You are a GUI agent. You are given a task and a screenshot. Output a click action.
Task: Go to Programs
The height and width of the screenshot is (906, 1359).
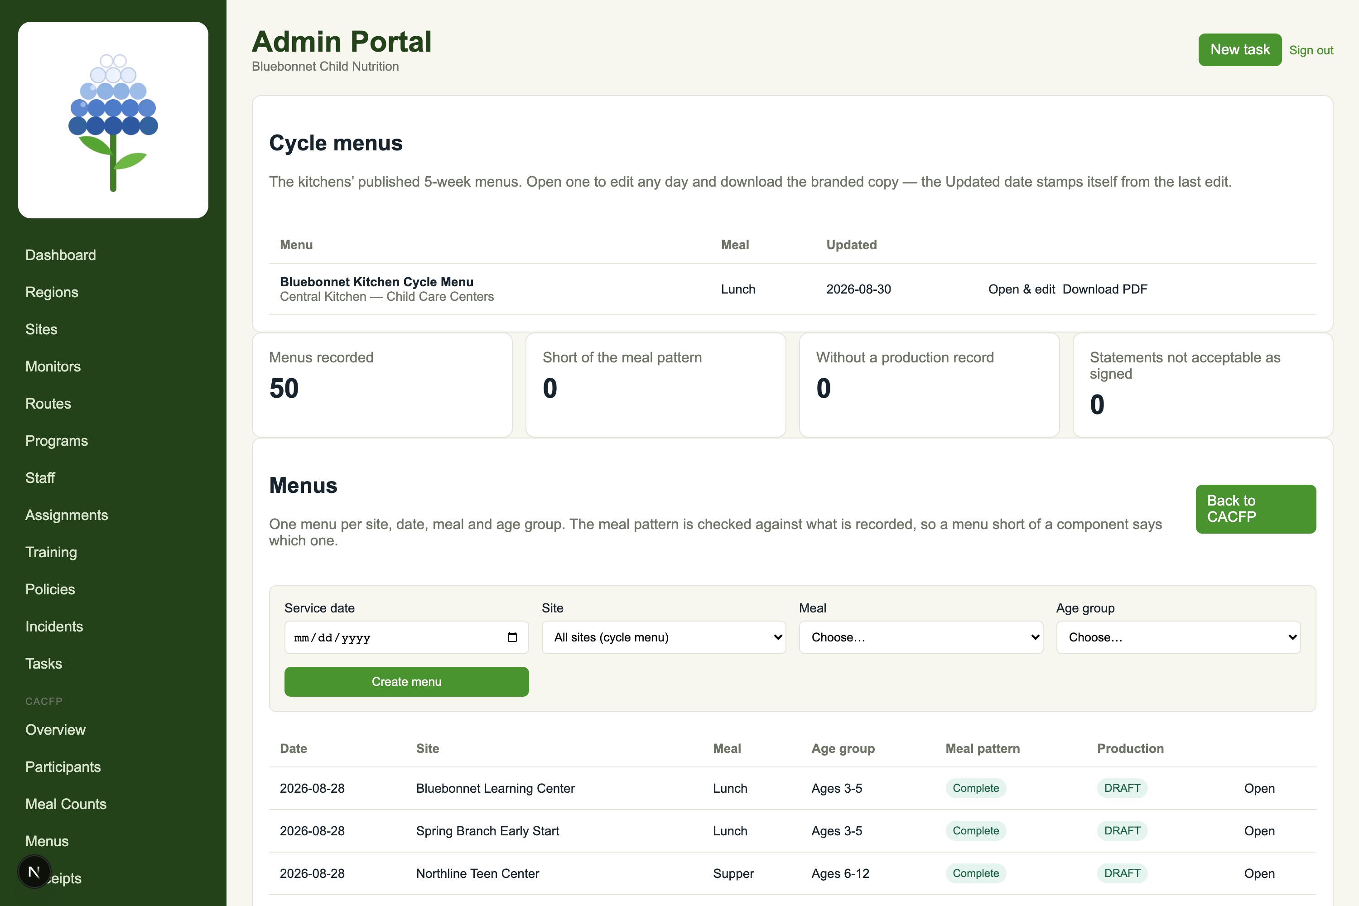(57, 440)
